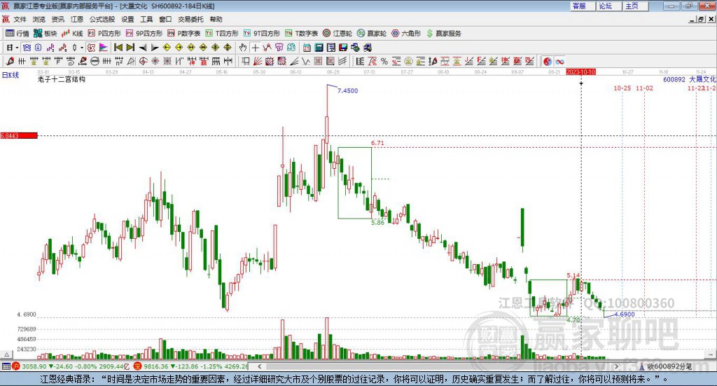Open the calendar icon in toolbar
The image size is (717, 386).
tap(307, 48)
